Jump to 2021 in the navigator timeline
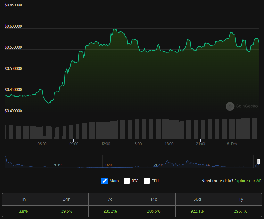264x219 pixels. coord(158,165)
